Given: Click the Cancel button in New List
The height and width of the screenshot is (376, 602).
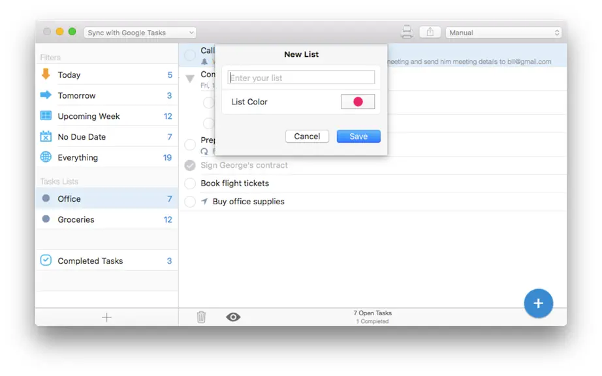Looking at the screenshot, I should 307,136.
